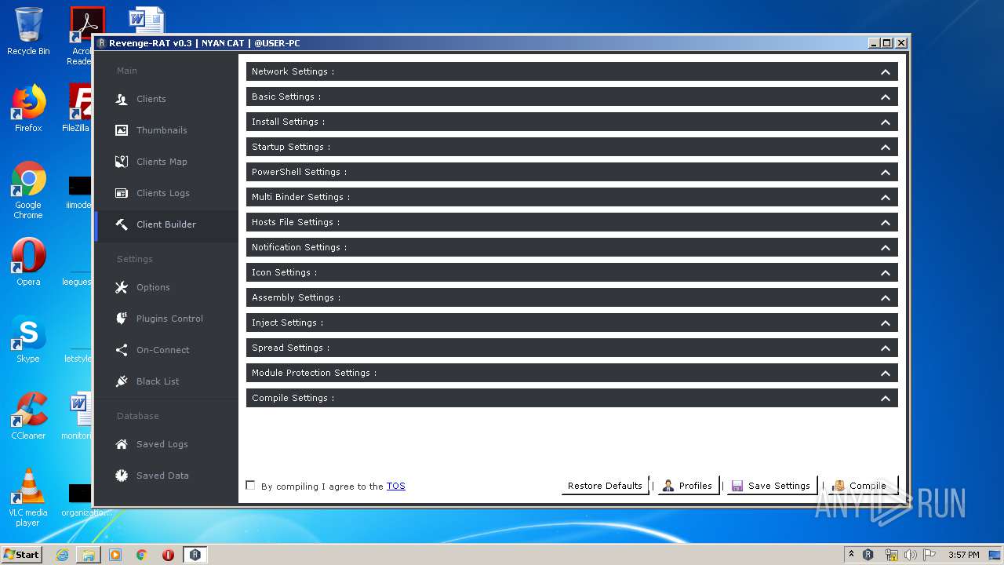Viewport: 1004px width, 565px height.
Task: Launch Internet Explorer from the taskbar
Action: coord(62,555)
